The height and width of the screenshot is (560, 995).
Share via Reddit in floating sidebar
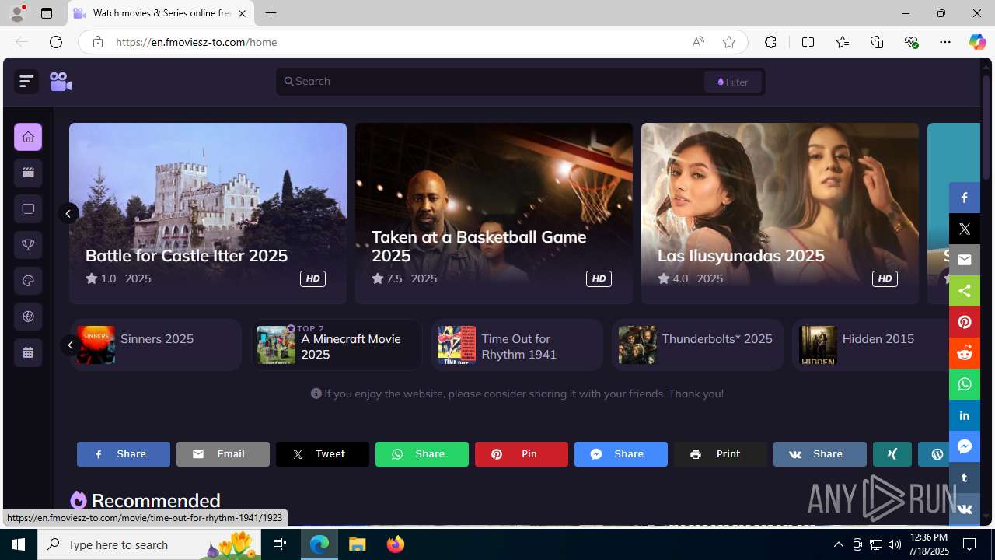[x=964, y=353]
